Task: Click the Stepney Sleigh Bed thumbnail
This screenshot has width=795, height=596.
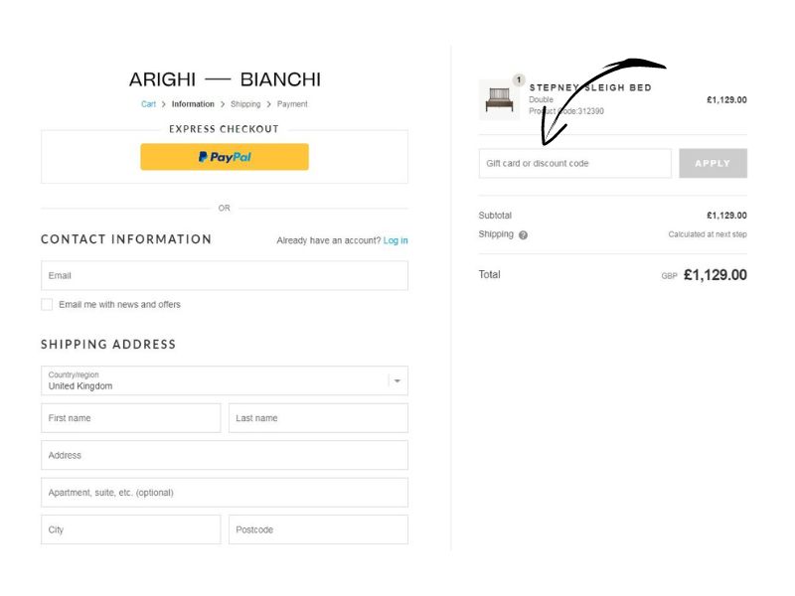Action: pos(498,99)
